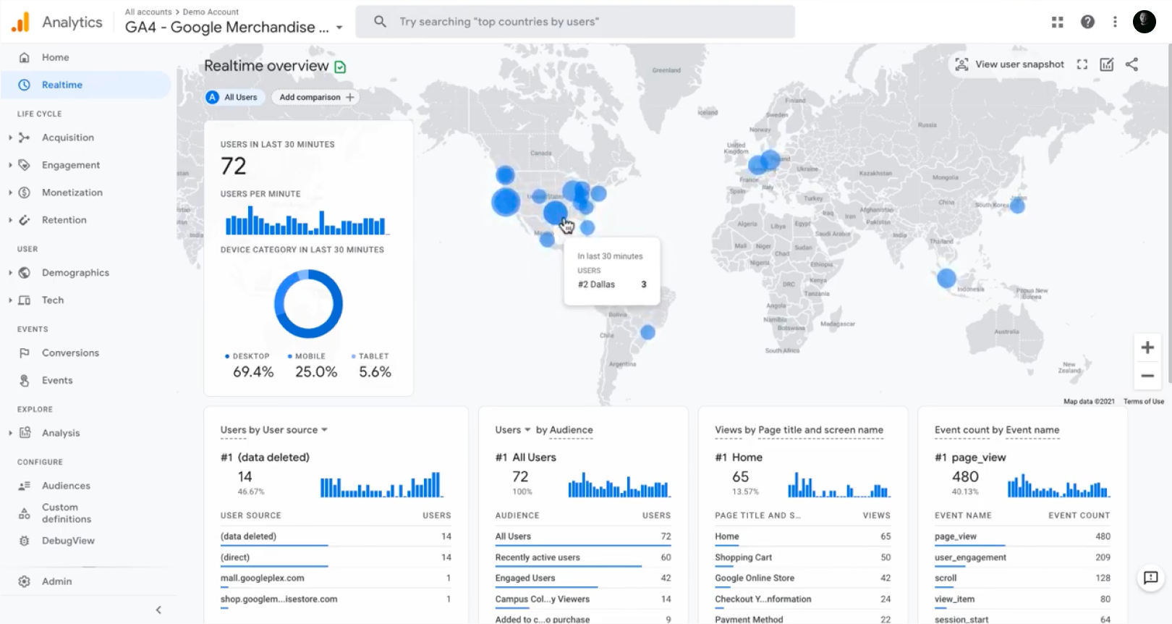
Task: Click the map bubble over Southeast Asia
Action: tap(946, 278)
